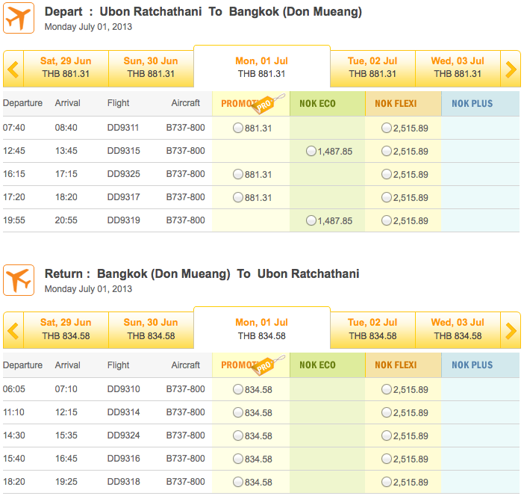Switch Depart date to Sat, 29 Jun tab
This screenshot has width=524, height=496.
[x=66, y=67]
